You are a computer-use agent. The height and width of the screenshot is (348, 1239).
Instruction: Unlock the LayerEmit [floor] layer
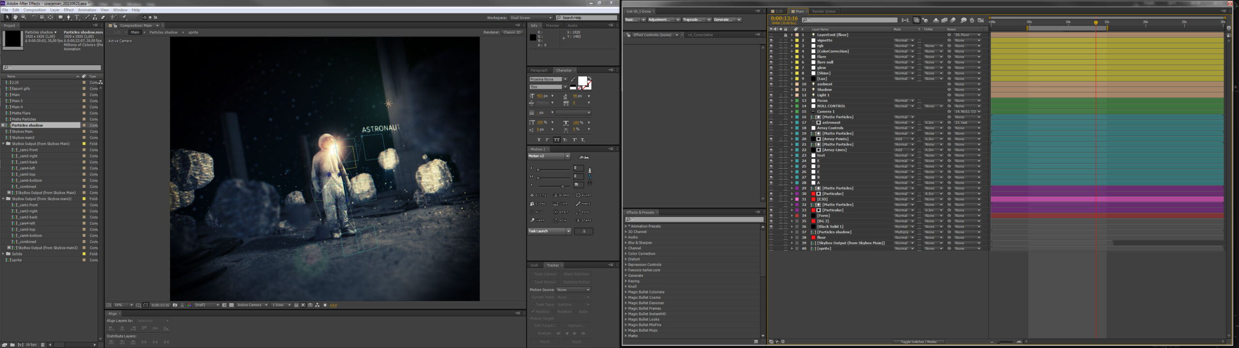(785, 35)
